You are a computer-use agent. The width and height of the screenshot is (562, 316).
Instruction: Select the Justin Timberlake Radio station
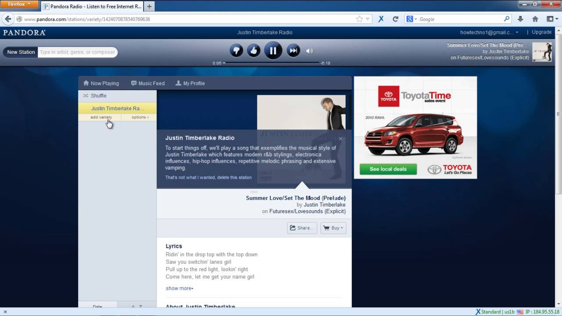(x=117, y=108)
